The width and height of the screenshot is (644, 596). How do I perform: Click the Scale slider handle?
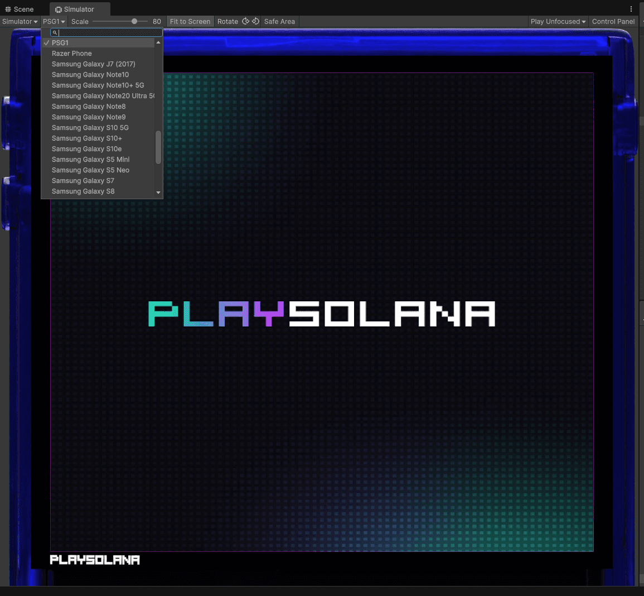coord(134,21)
